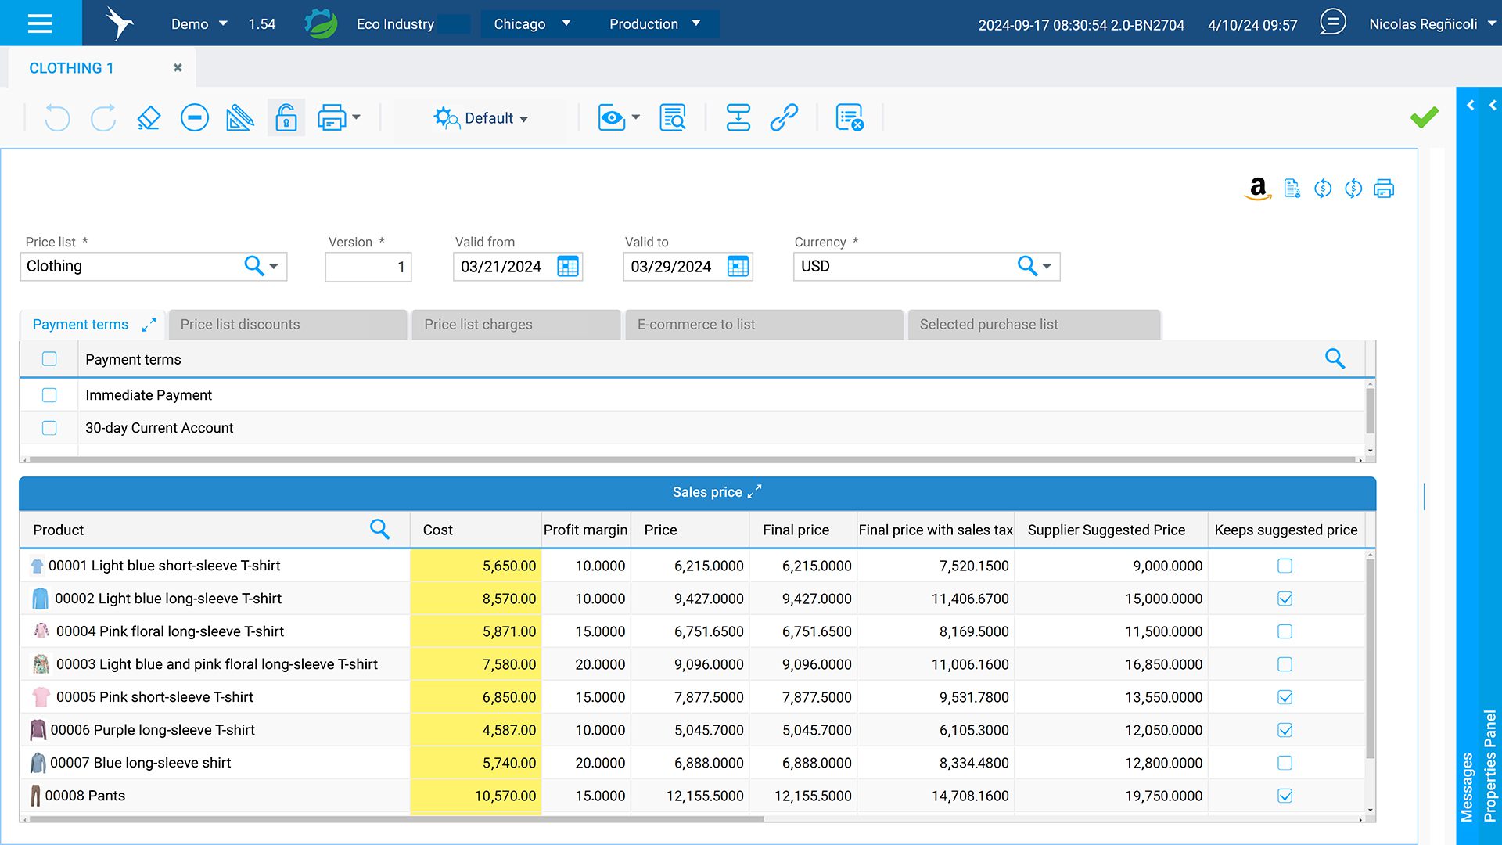Screen dimensions: 1502x845
Task: Open the hamburger main menu button
Action: click(40, 23)
